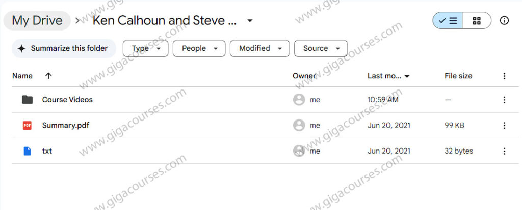The width and height of the screenshot is (522, 210).
Task: Expand the Type filter dropdown
Action: 145,48
